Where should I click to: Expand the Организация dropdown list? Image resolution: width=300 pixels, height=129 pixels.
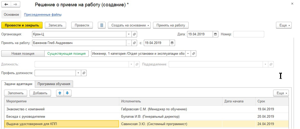coord(129,34)
